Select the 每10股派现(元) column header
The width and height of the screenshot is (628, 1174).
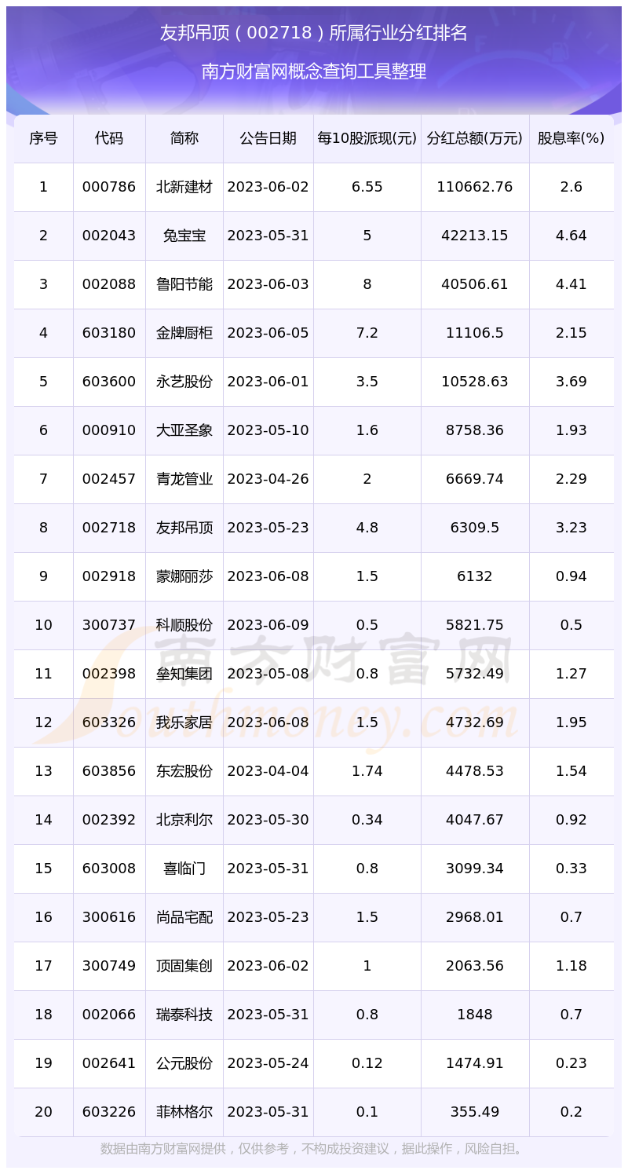tap(367, 137)
